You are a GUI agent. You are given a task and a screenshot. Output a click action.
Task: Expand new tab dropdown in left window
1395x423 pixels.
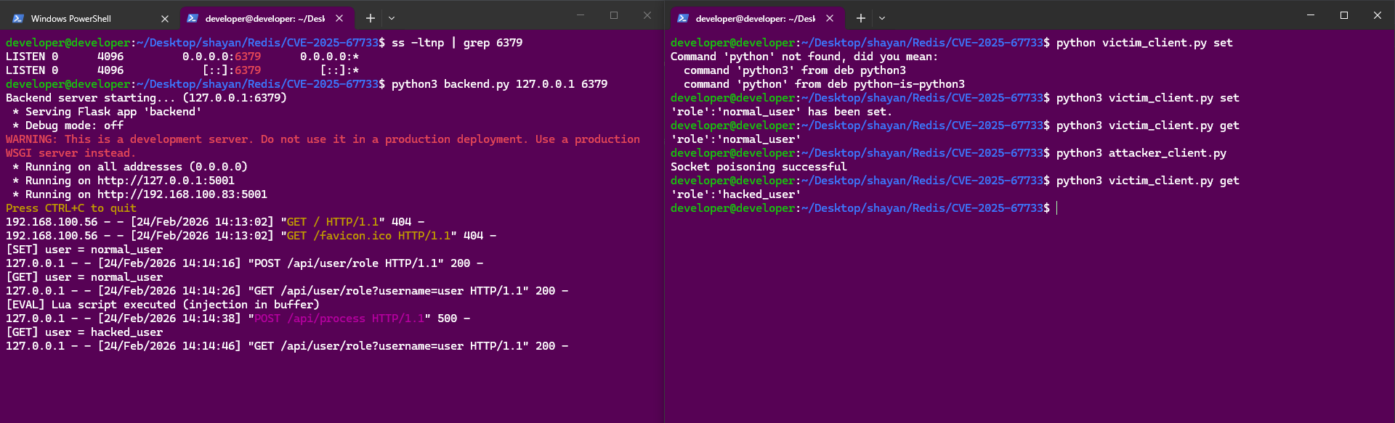pos(392,18)
